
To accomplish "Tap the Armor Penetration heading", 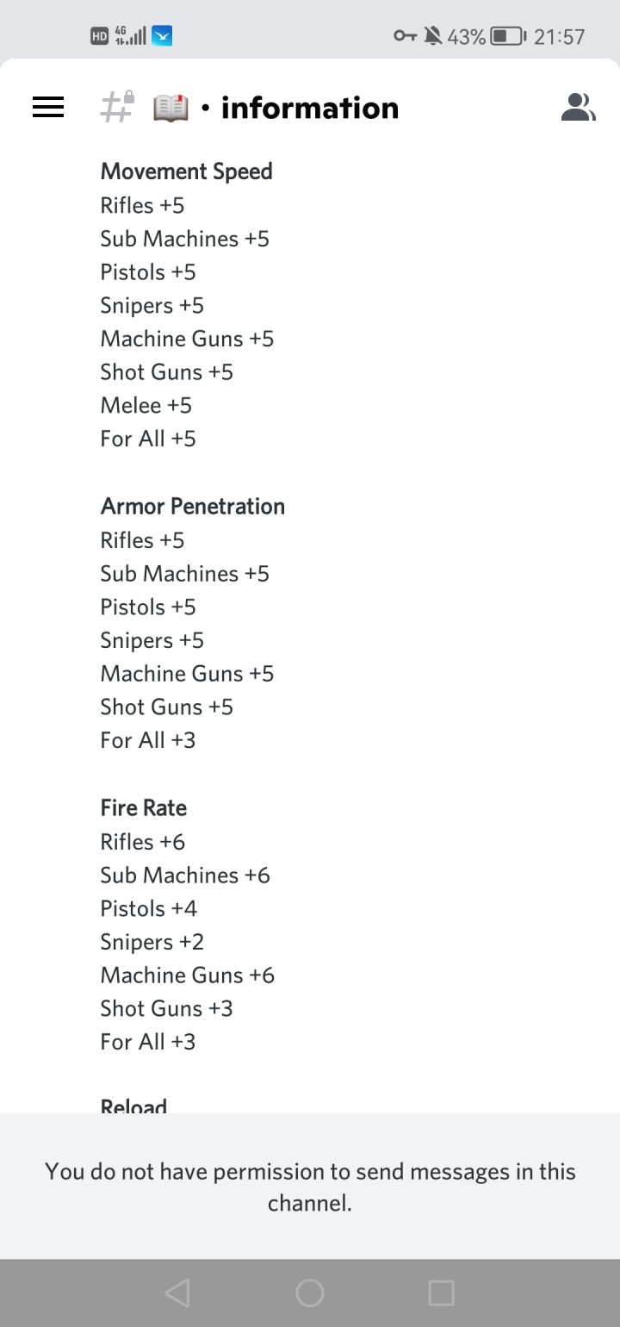I will coord(192,506).
